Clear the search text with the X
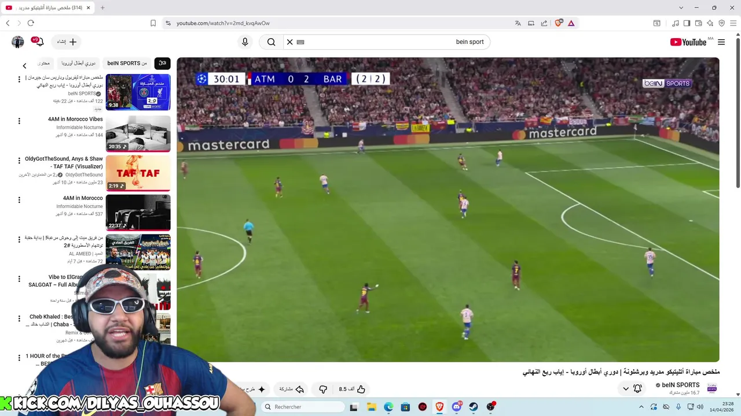Screen dimensions: 741x416 pos(290,42)
